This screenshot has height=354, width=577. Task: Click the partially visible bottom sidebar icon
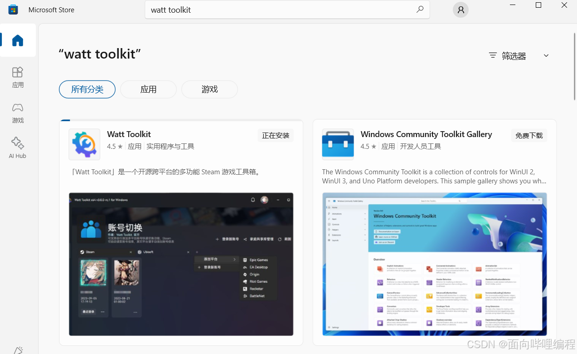[18, 350]
